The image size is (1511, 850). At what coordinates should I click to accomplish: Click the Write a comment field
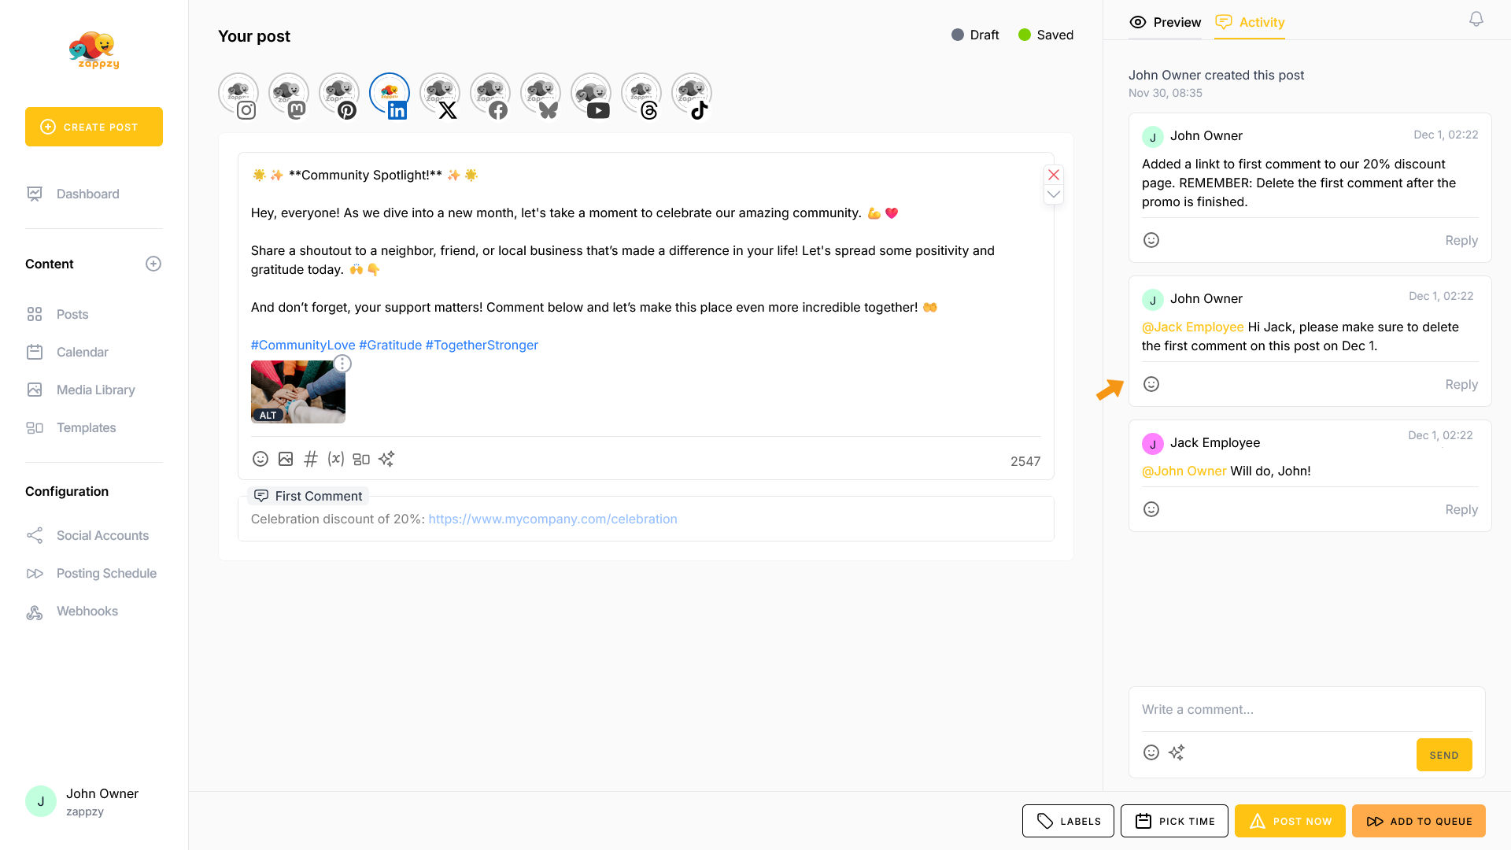1306,709
